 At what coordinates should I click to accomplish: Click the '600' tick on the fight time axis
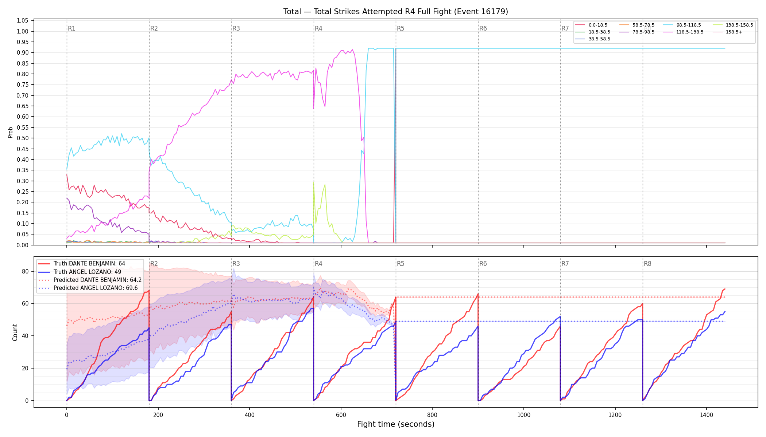point(341,415)
